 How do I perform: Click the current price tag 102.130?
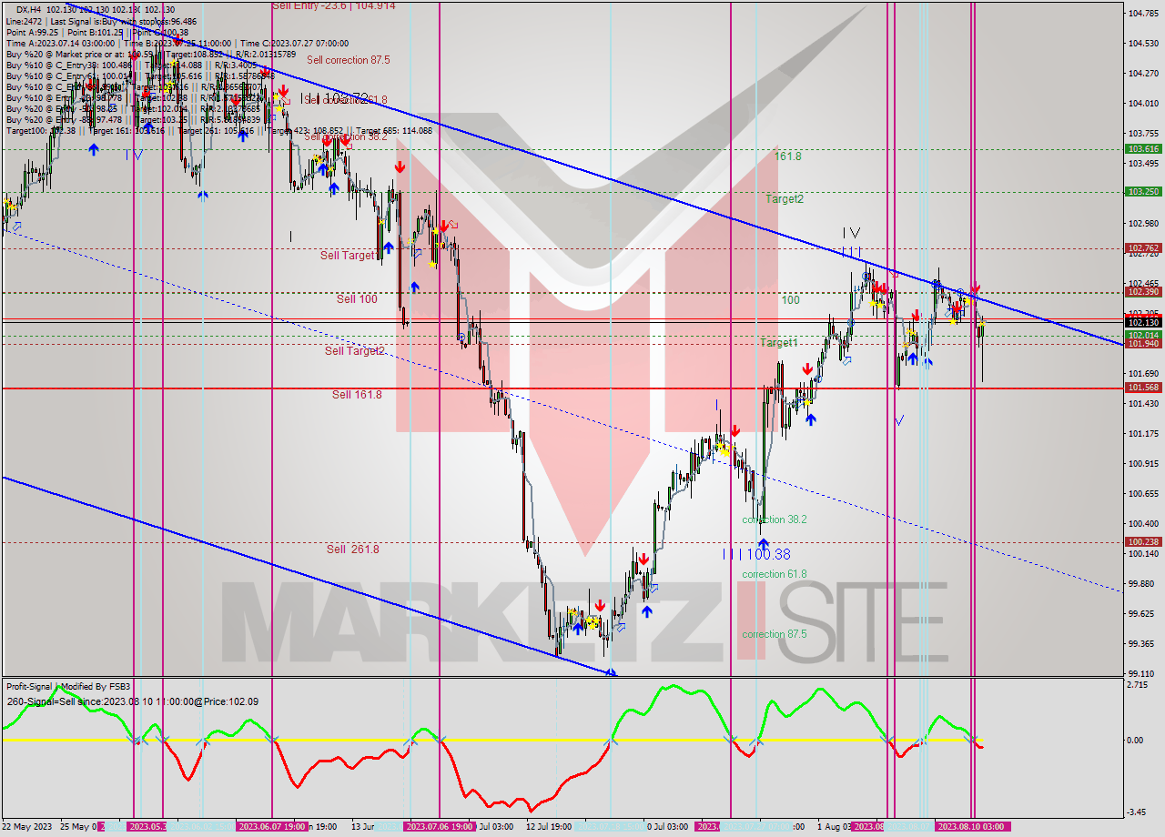coord(1143,322)
